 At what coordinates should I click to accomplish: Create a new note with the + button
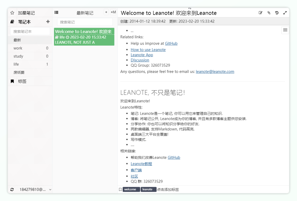106,12
